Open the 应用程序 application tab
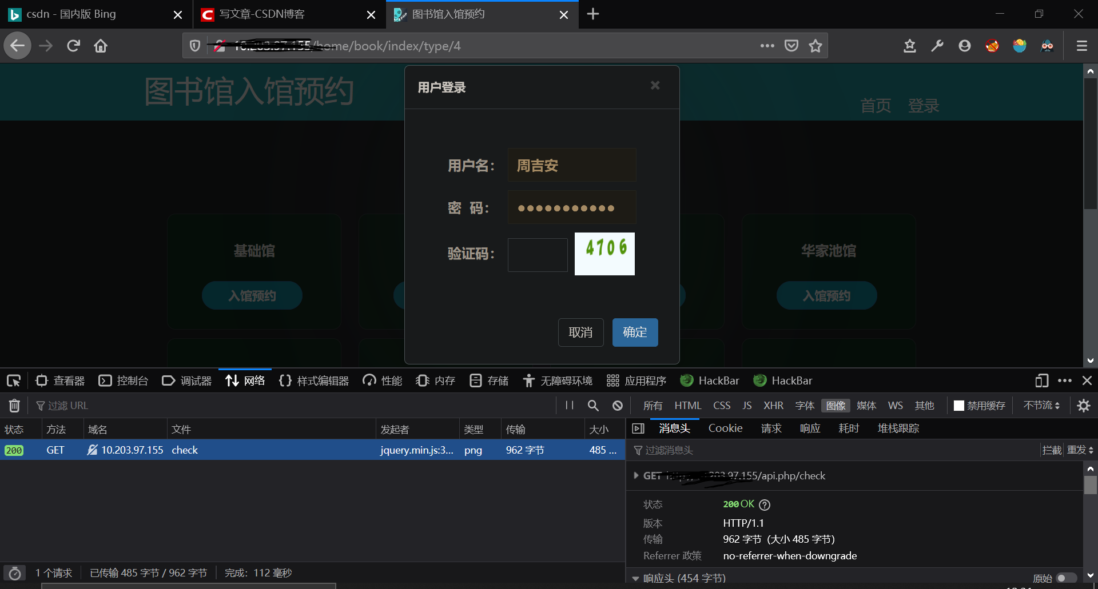The width and height of the screenshot is (1098, 589). 636,380
